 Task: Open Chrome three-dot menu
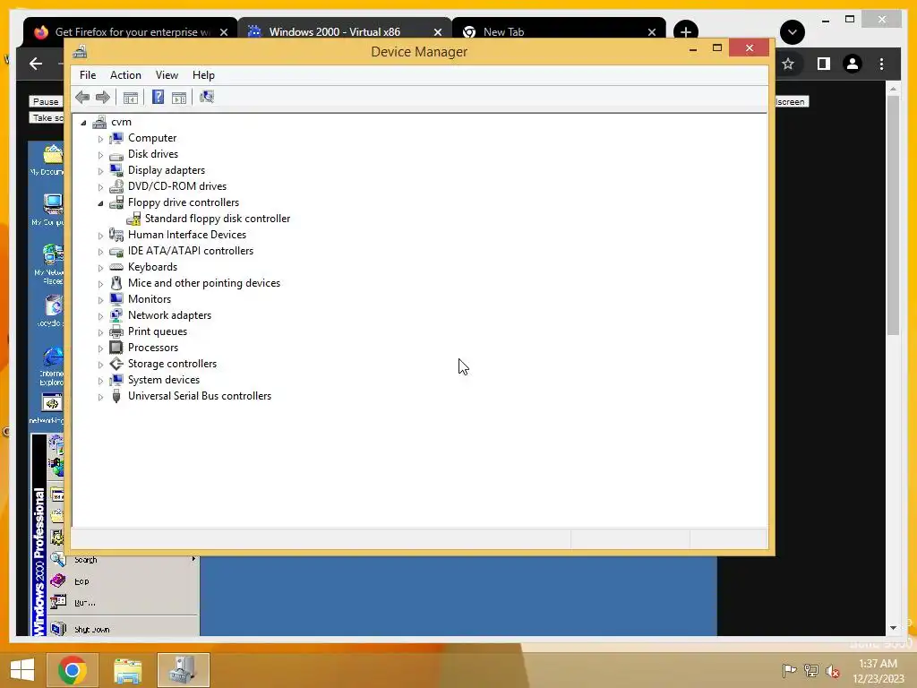(x=882, y=64)
